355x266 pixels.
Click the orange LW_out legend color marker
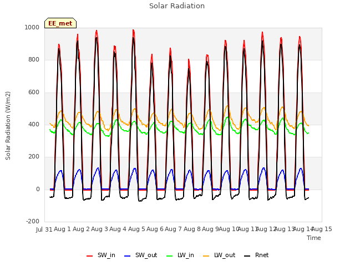coord(206,256)
